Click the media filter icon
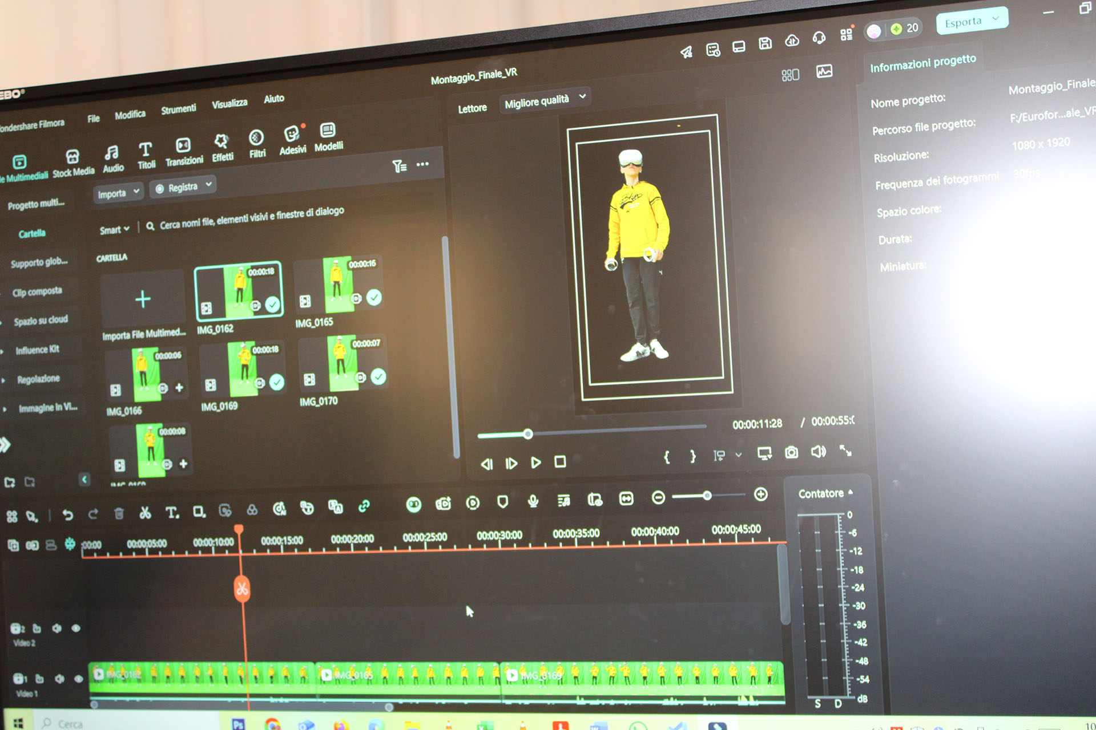 (399, 166)
